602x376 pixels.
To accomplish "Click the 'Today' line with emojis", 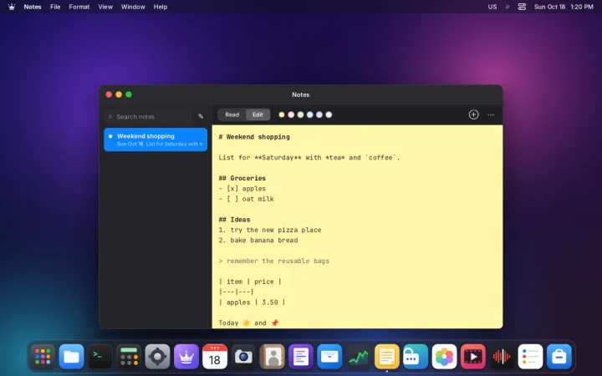I will pos(249,323).
